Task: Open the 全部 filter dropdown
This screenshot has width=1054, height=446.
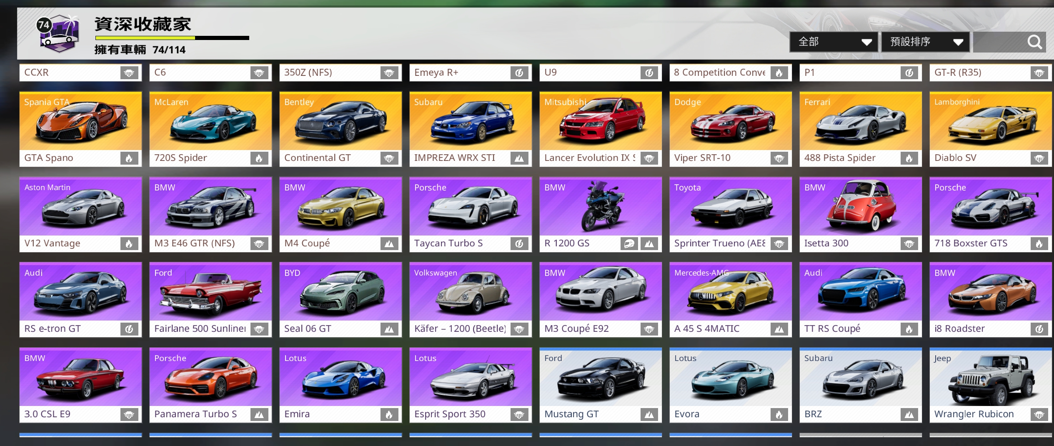Action: (x=833, y=42)
